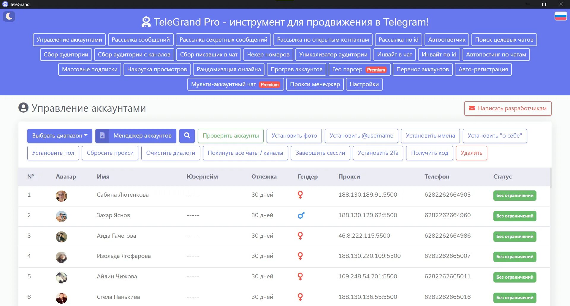
Task: Open Прогрев аккаунтов
Action: pos(297,70)
